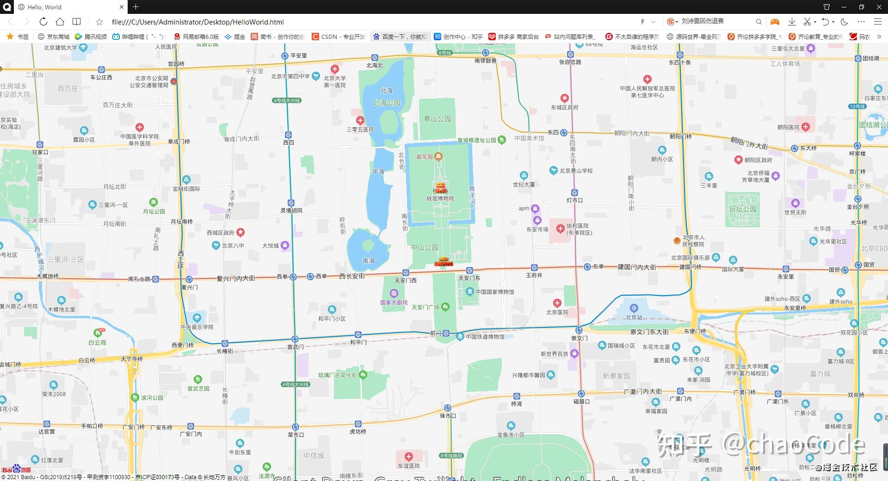Screen dimensions: 888x481
Task: Select the 王府井 subway station marker
Action: pos(534,267)
